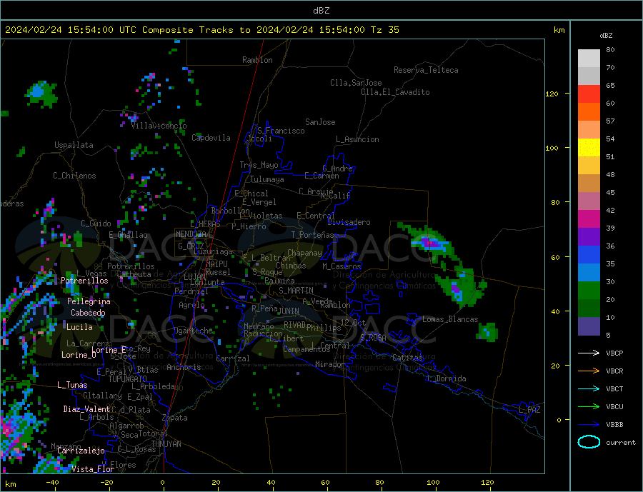This screenshot has width=643, height=492.
Task: Click the 'MENDOZA' city label
Action: 191,234
